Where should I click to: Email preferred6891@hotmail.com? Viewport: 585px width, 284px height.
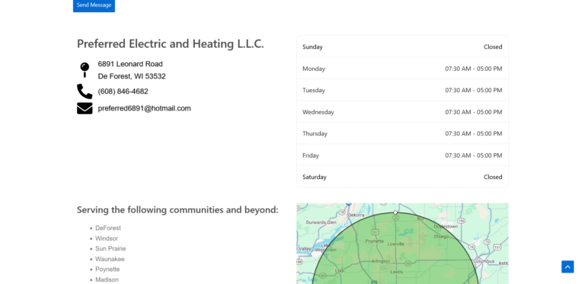[x=145, y=108]
